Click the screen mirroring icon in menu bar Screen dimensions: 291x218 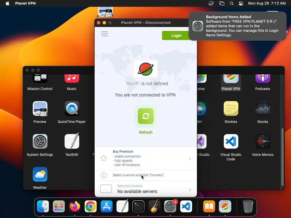(x=222, y=3)
